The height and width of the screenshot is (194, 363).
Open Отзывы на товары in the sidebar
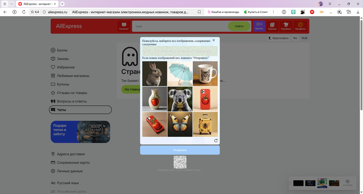click(x=69, y=93)
